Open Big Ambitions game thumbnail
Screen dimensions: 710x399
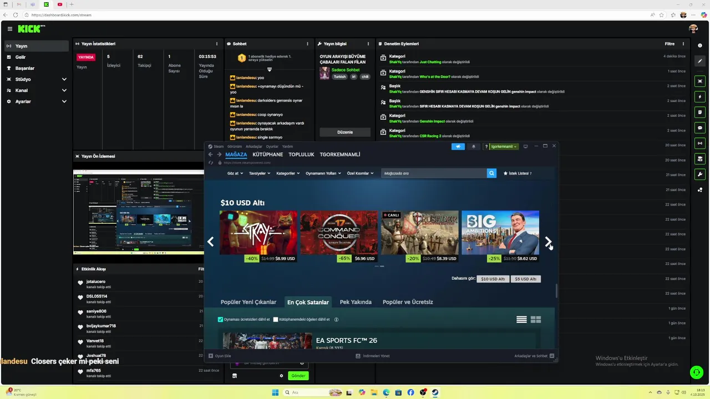click(500, 233)
